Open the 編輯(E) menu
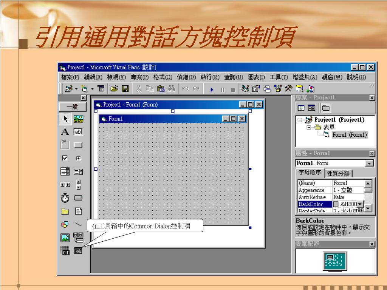387x290 pixels. pyautogui.click(x=93, y=77)
